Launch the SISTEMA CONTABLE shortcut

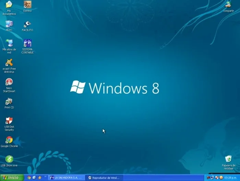27,43
